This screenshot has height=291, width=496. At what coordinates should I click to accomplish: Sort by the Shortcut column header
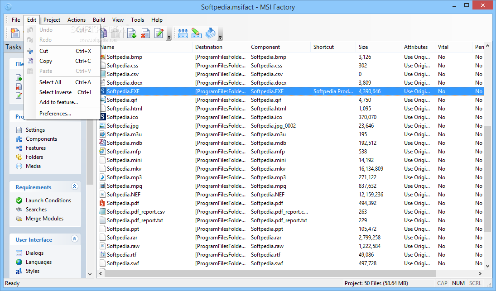point(333,47)
